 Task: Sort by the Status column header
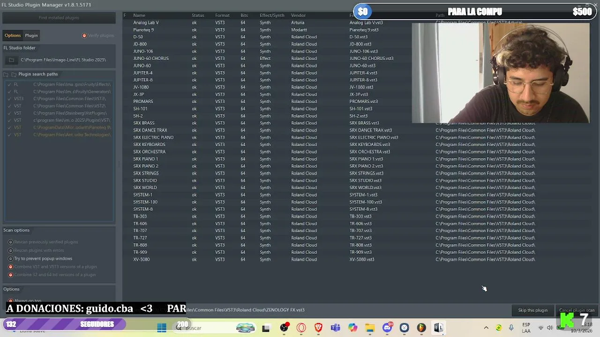[x=198, y=15]
